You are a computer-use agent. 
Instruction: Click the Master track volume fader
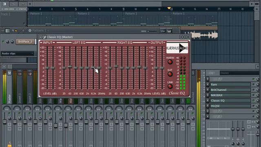pos(4,122)
